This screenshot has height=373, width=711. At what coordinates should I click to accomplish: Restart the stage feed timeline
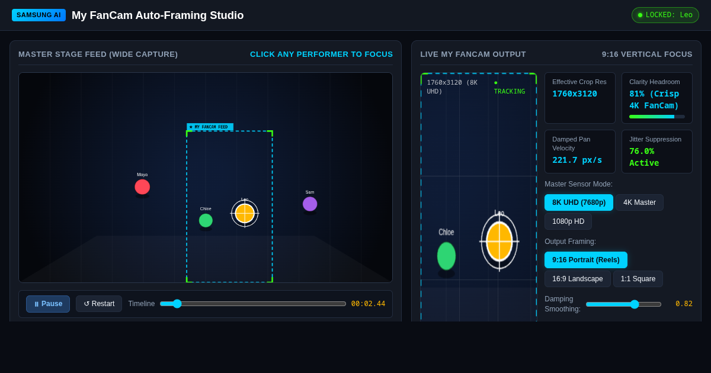(99, 304)
